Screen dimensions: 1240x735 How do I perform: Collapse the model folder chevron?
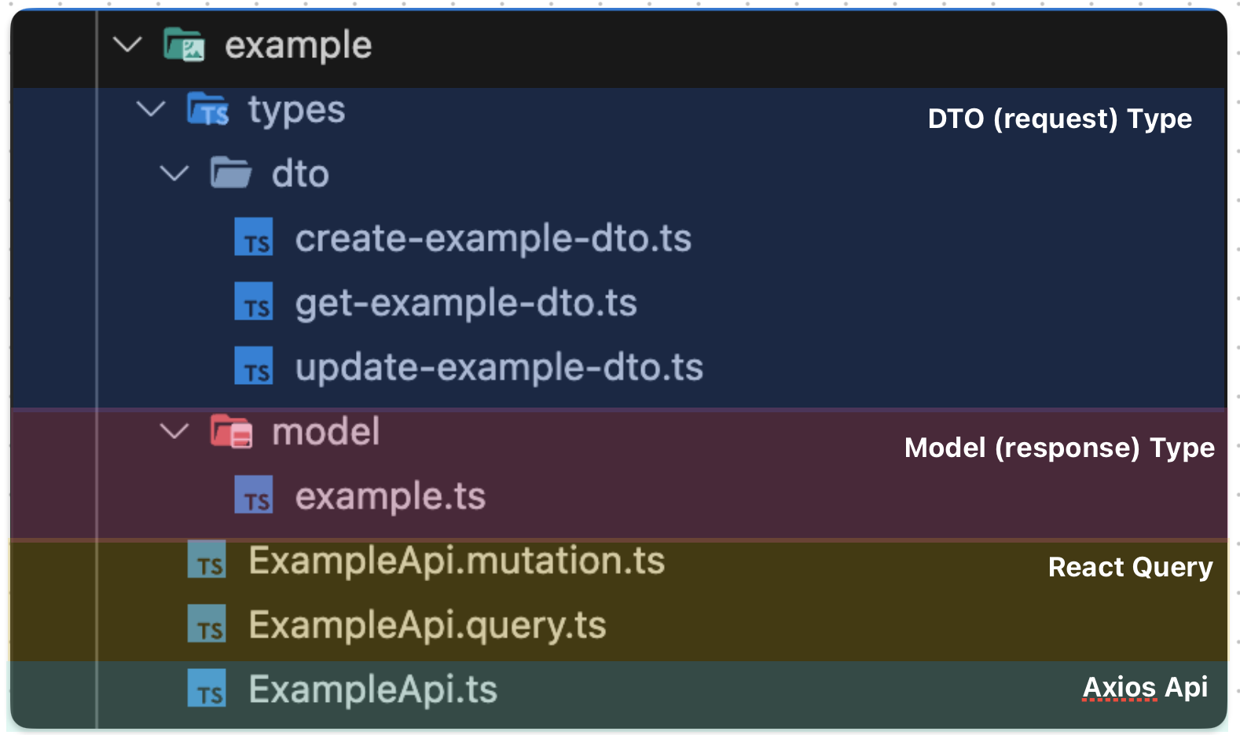pos(174,431)
